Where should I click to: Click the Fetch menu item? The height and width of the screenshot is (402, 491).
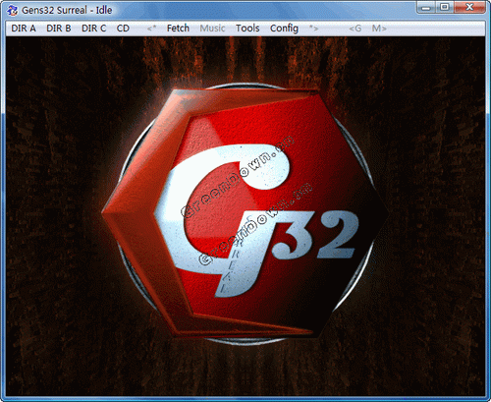coord(178,29)
